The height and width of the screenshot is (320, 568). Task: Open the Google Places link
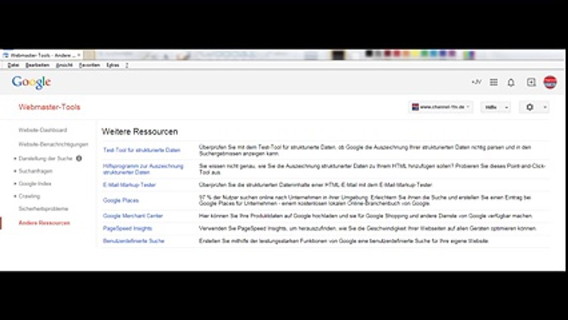(x=121, y=200)
